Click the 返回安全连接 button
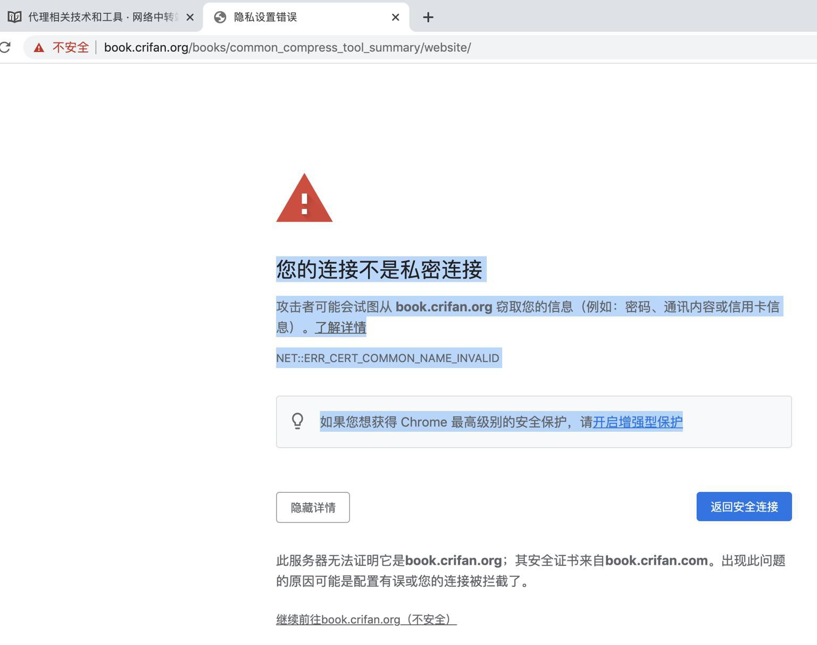This screenshot has height=645, width=817. [x=744, y=507]
